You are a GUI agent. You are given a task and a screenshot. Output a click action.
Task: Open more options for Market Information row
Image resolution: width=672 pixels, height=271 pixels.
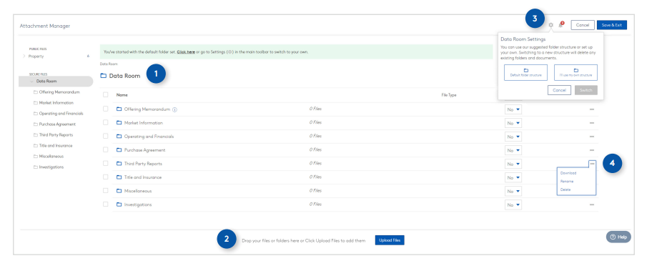[x=592, y=123]
